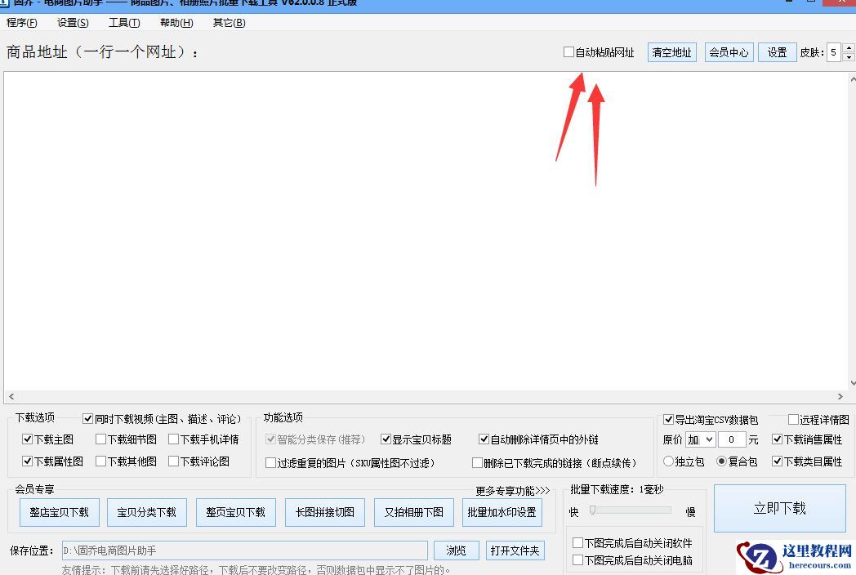This screenshot has width=856, height=575.
Task: Toggle 显示宝贝标题 checkbox
Action: [386, 439]
